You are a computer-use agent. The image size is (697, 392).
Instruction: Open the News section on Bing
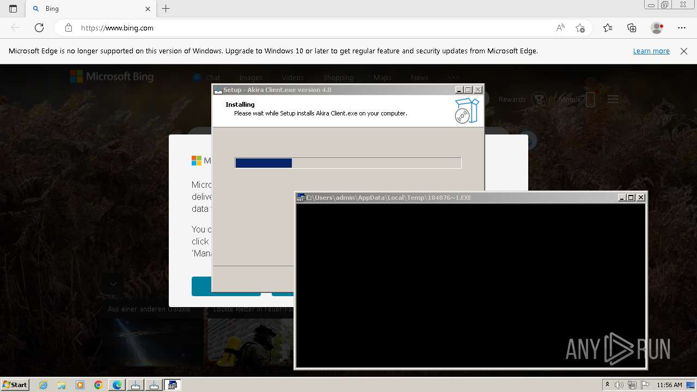(x=419, y=78)
